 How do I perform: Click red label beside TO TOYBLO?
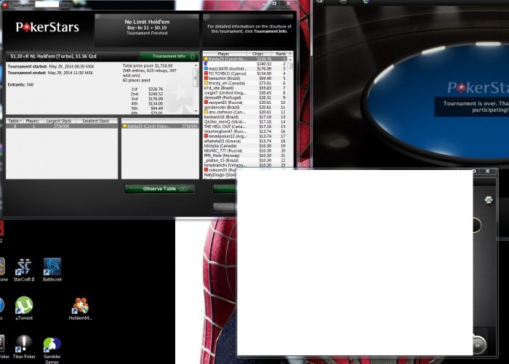[206, 73]
